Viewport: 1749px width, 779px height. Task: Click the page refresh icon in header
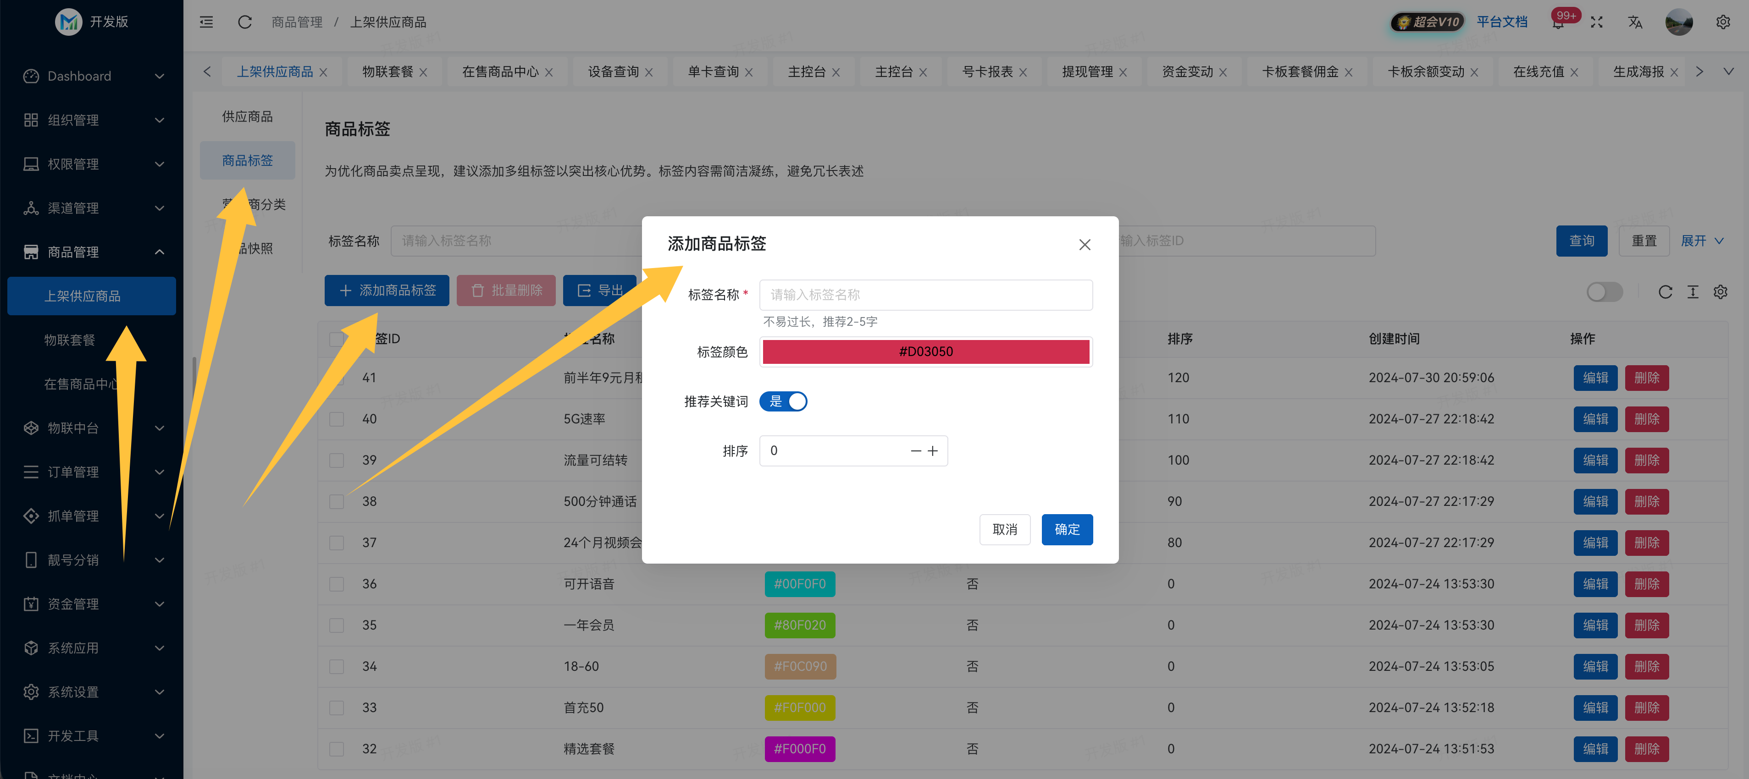(x=244, y=22)
